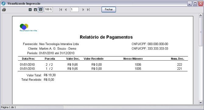Click the page number input field

click(74, 9)
